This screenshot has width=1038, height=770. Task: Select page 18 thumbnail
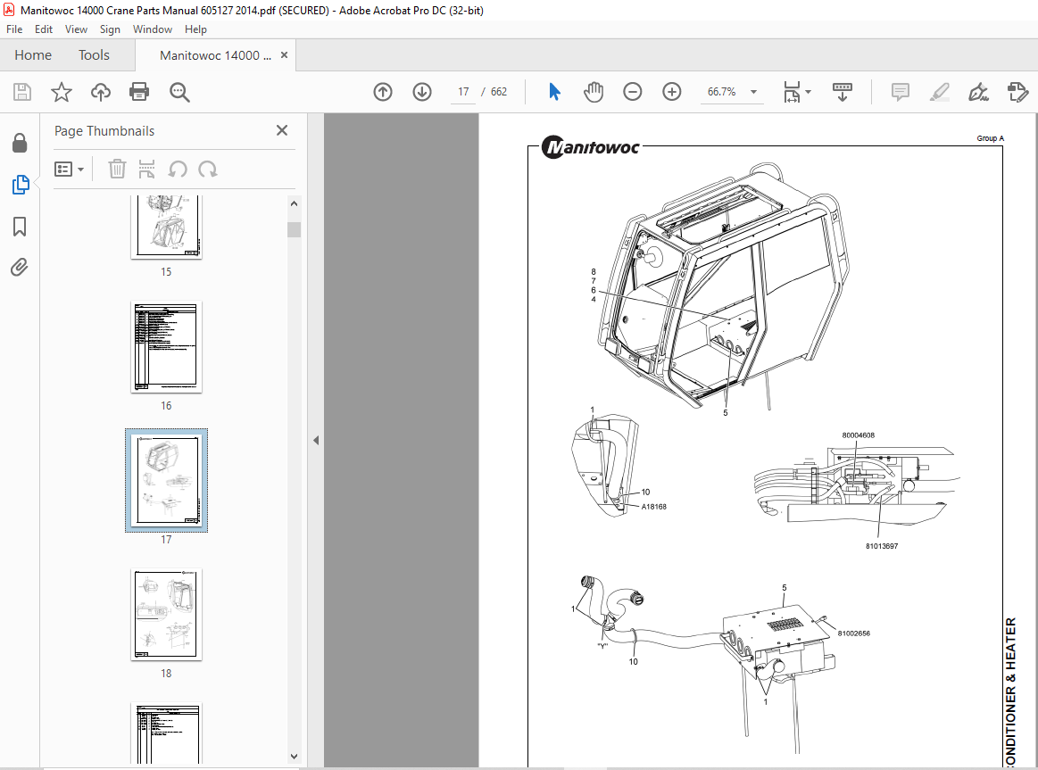coord(166,615)
